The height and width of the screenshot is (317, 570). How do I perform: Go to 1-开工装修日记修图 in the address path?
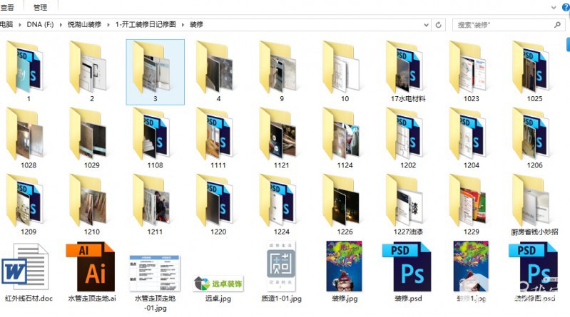coord(147,25)
